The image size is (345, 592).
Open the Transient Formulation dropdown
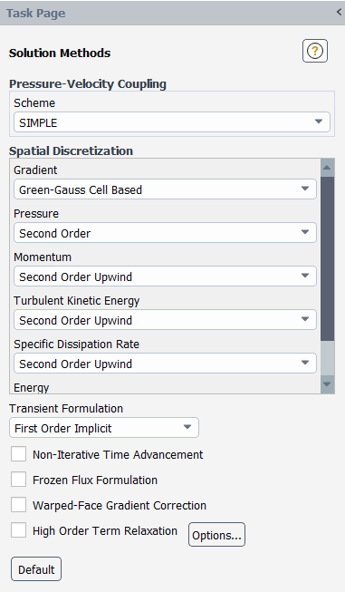(104, 428)
